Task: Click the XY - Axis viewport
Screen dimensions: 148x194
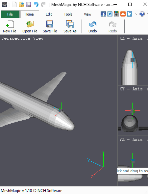Action: tap(133, 111)
